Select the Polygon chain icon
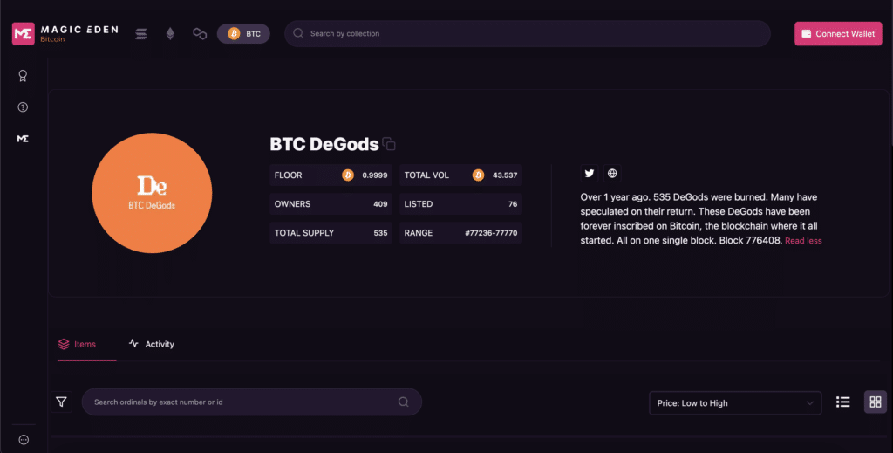Viewport: 893px width, 453px height. (200, 34)
